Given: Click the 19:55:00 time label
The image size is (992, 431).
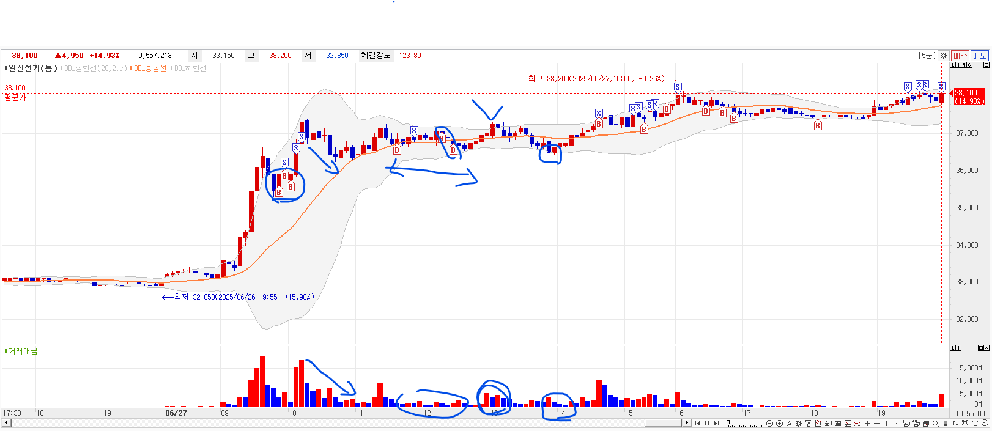Looking at the screenshot, I should coord(971,413).
